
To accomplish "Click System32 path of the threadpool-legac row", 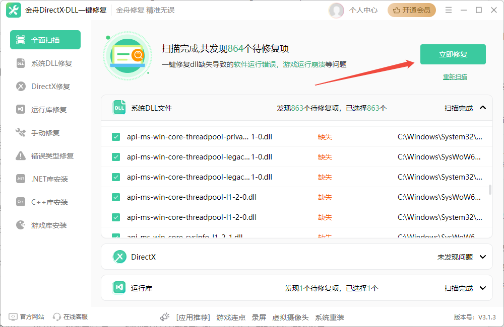I will 439,177.
